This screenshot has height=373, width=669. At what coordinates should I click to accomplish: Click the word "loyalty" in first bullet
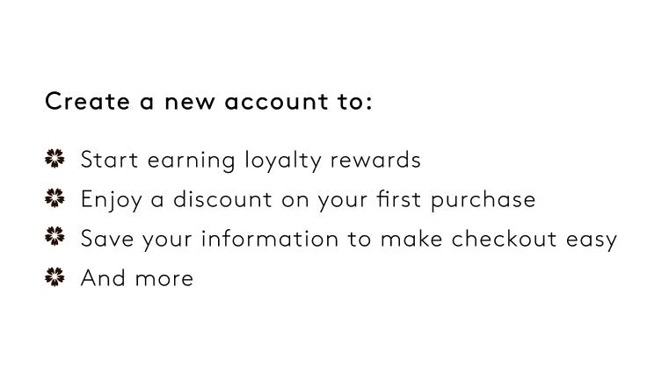click(x=283, y=161)
